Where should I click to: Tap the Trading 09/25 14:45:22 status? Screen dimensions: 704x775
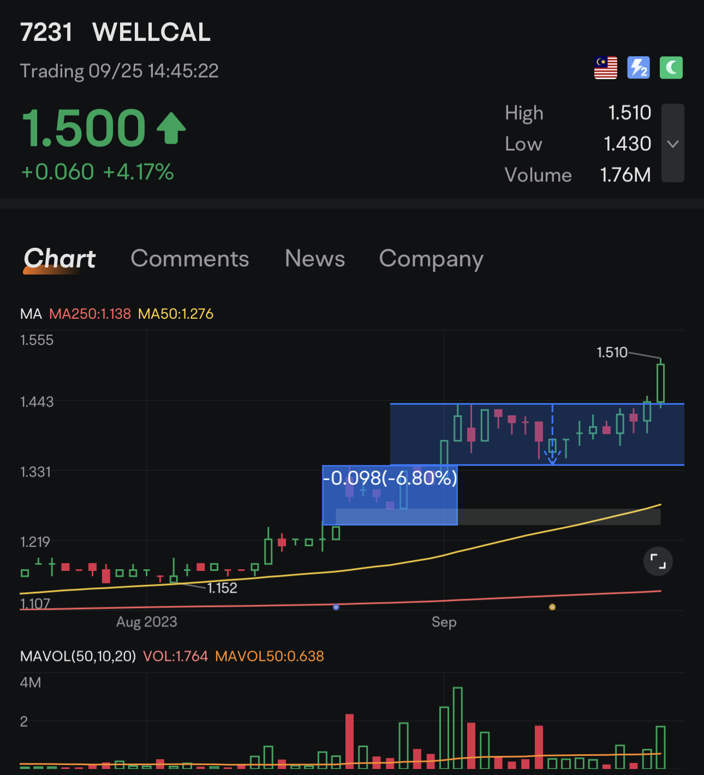pos(120,71)
